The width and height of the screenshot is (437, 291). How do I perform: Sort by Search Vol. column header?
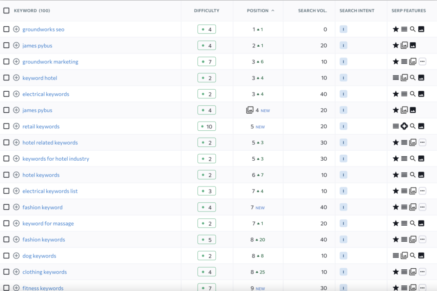click(312, 11)
